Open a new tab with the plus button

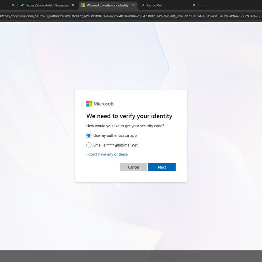203,5
